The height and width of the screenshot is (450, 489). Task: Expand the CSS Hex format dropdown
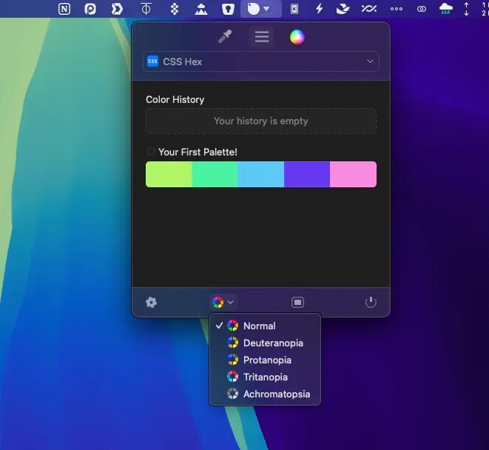point(261,61)
